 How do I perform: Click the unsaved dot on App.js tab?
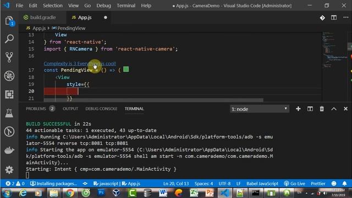106,18
